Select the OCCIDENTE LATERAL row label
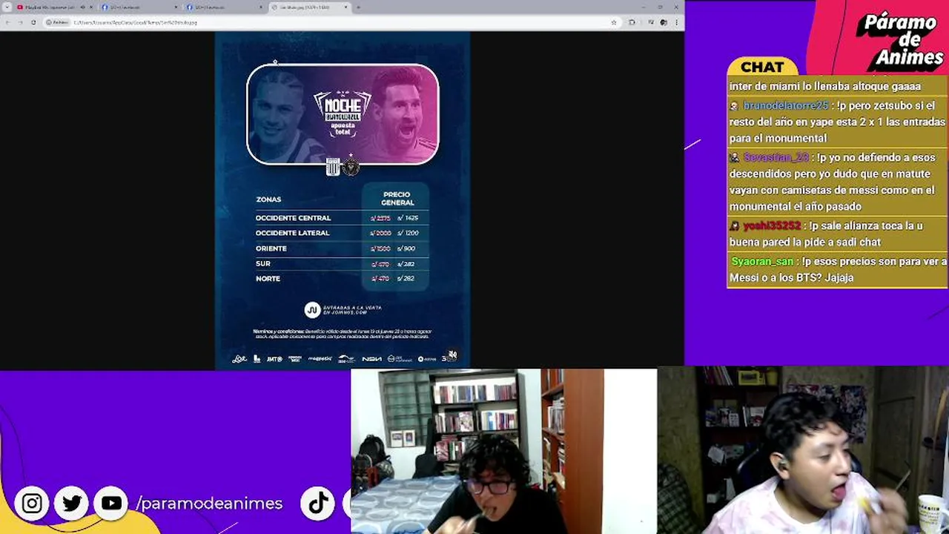The width and height of the screenshot is (949, 534). (x=293, y=233)
